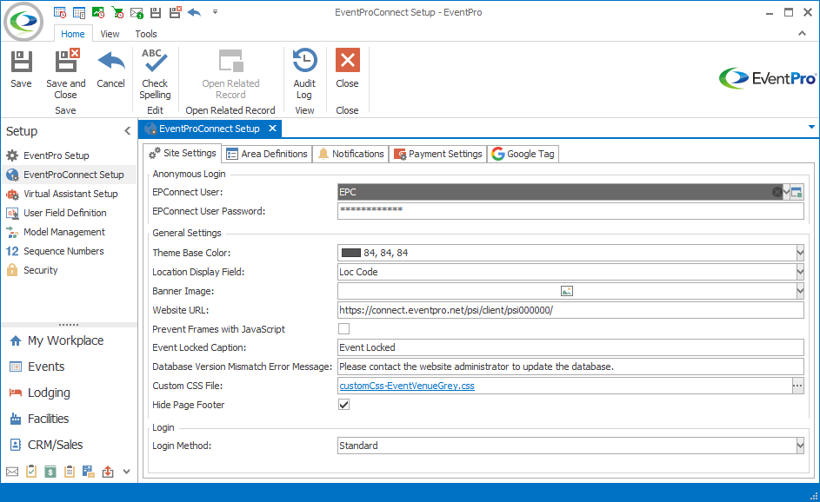This screenshot has width=820, height=502.
Task: Click calendar with clock quick access icon
Action: pyautogui.click(x=60, y=12)
